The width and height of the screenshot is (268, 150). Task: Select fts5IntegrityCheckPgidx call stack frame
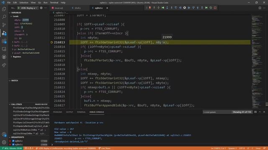tap(31, 108)
